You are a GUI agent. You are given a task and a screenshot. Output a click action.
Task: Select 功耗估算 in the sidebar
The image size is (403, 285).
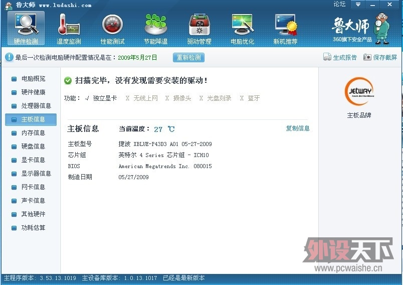31,228
